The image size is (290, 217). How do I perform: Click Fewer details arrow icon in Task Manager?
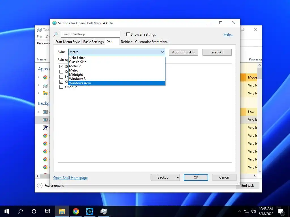click(x=40, y=185)
